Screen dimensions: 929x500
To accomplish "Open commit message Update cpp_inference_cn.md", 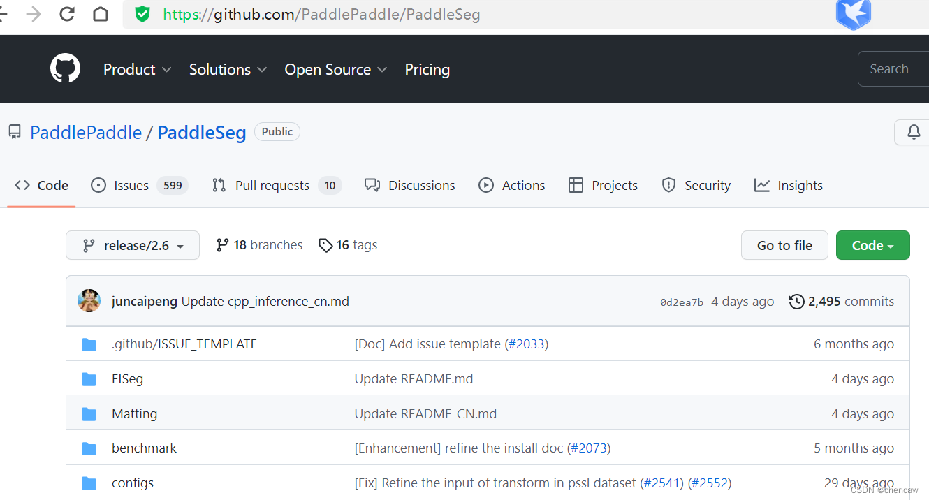I will tap(265, 302).
